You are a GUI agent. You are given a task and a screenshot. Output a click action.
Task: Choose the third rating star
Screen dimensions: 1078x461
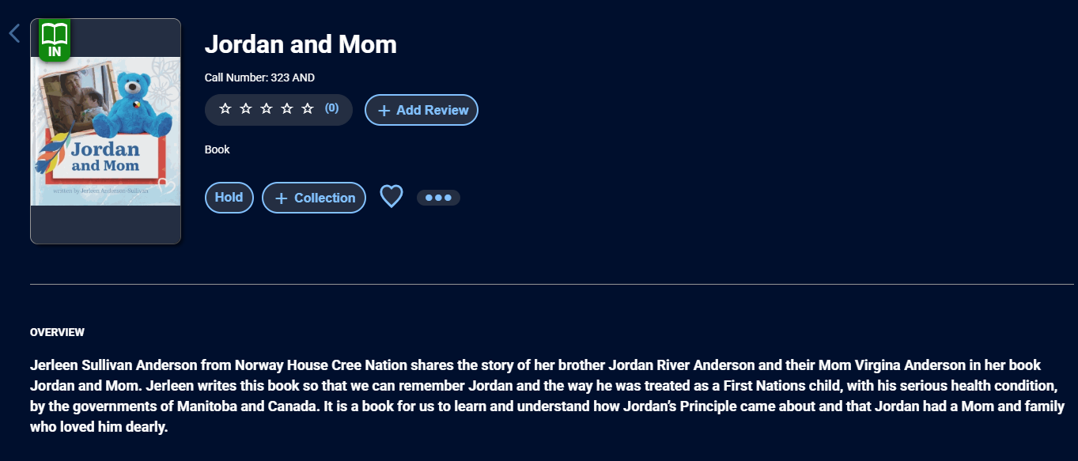click(267, 109)
